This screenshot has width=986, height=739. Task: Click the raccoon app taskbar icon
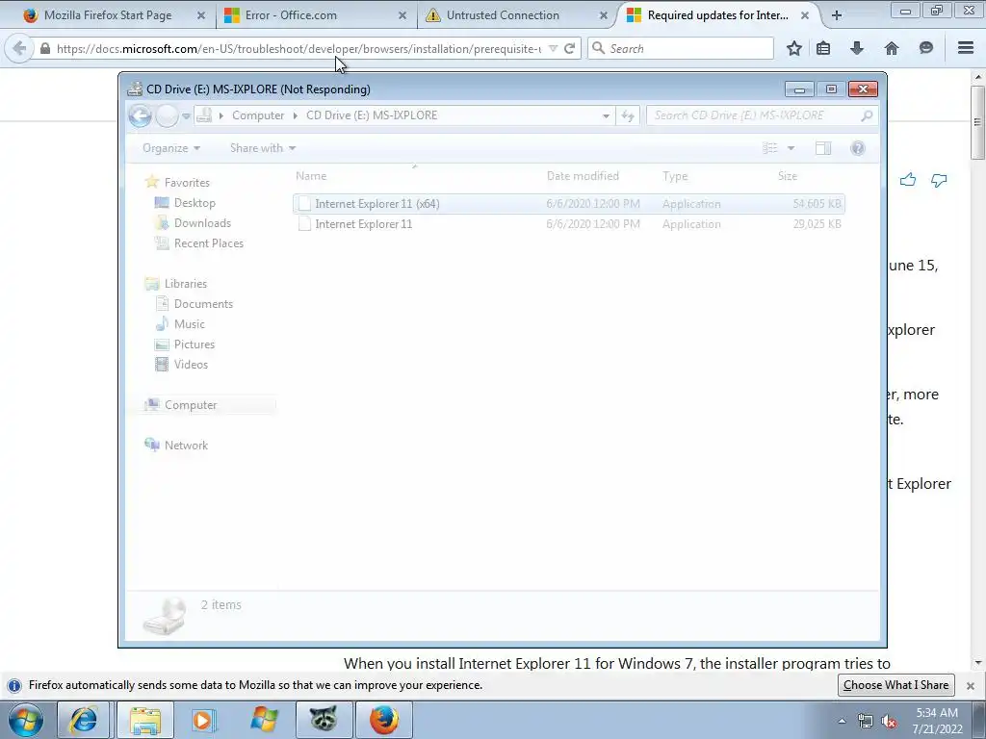[x=324, y=720]
